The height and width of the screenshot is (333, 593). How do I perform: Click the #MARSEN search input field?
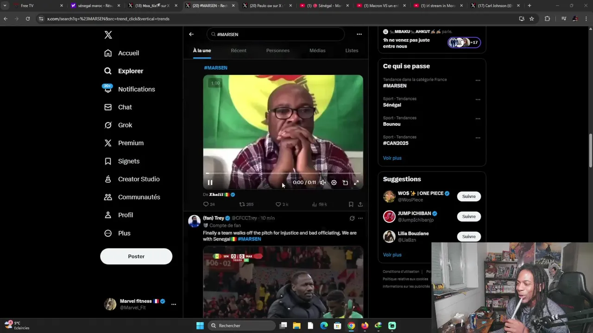[276, 34]
